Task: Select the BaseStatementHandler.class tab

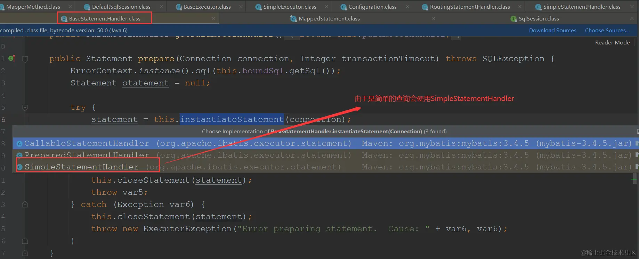Action: pos(104,18)
